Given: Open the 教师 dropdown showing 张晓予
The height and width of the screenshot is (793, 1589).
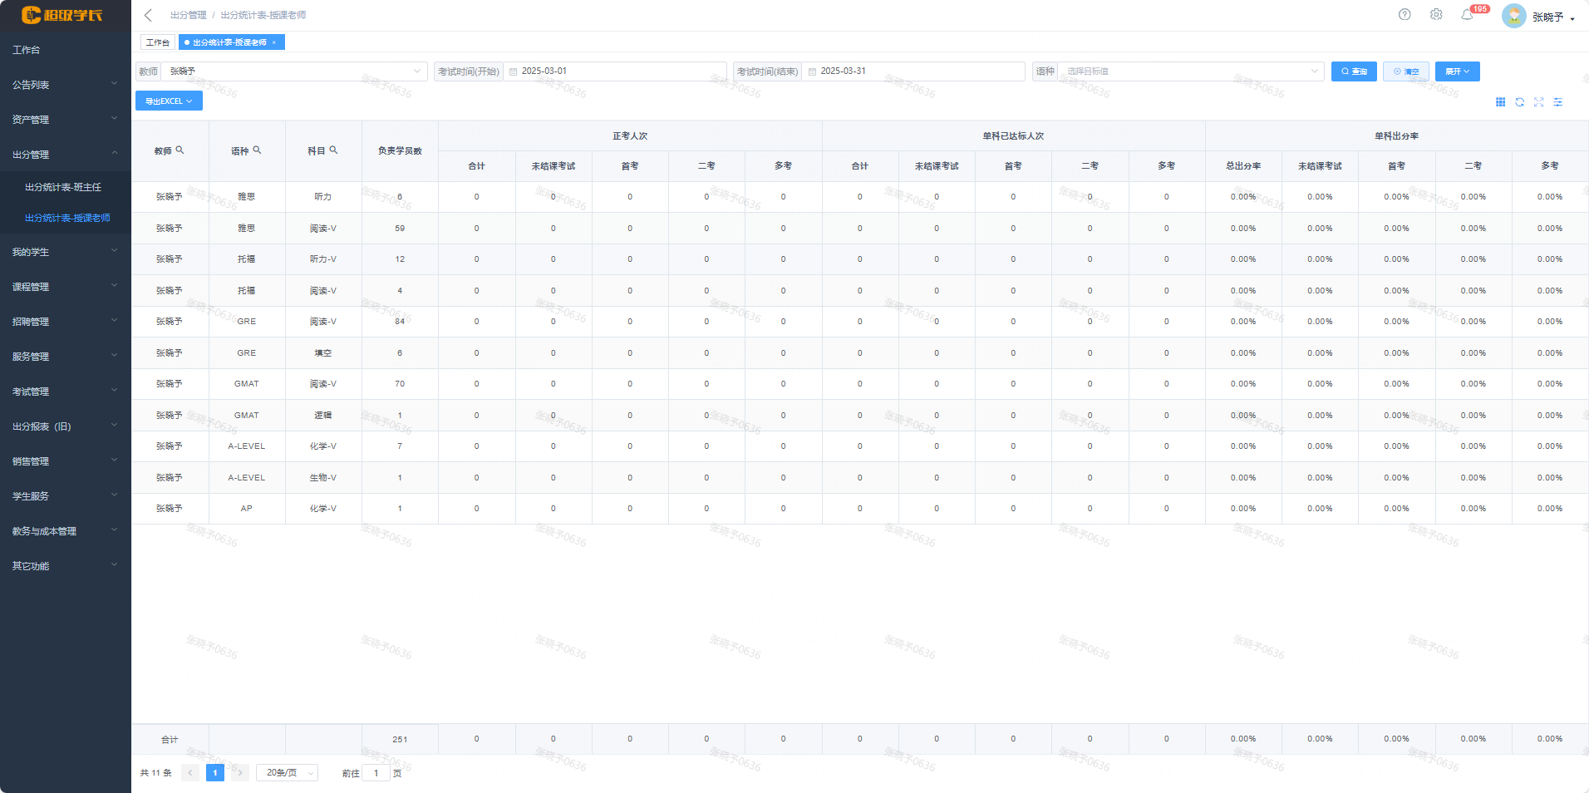Looking at the screenshot, I should click(294, 71).
